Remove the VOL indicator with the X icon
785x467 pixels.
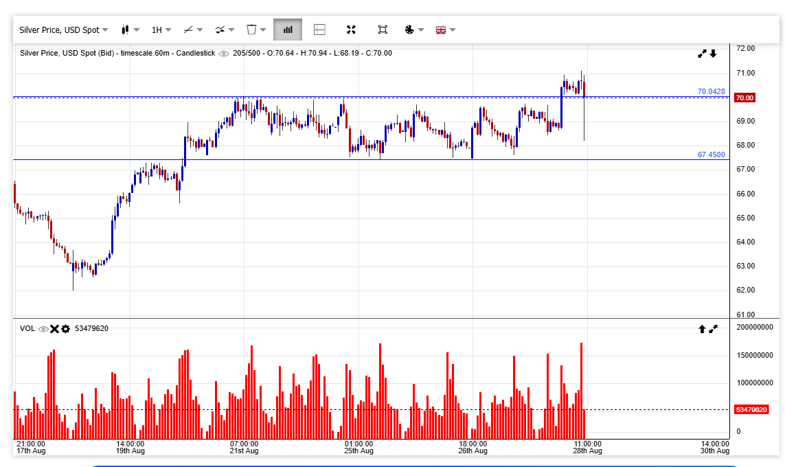coord(54,329)
